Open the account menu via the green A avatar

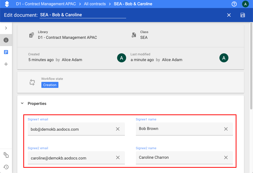coord(245,4)
